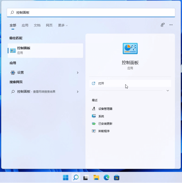This screenshot has height=183, width=182.
Task: Click the magnifier icon in search box
Action: [x=12, y=12]
